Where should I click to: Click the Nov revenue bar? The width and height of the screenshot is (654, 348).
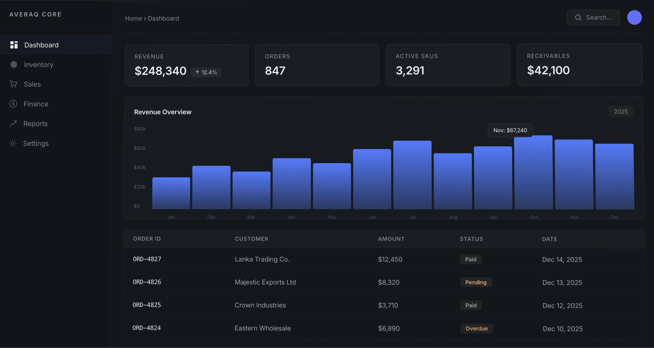(x=574, y=174)
